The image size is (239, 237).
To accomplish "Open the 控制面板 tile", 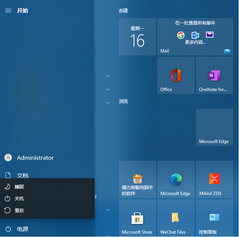I will [215, 218].
